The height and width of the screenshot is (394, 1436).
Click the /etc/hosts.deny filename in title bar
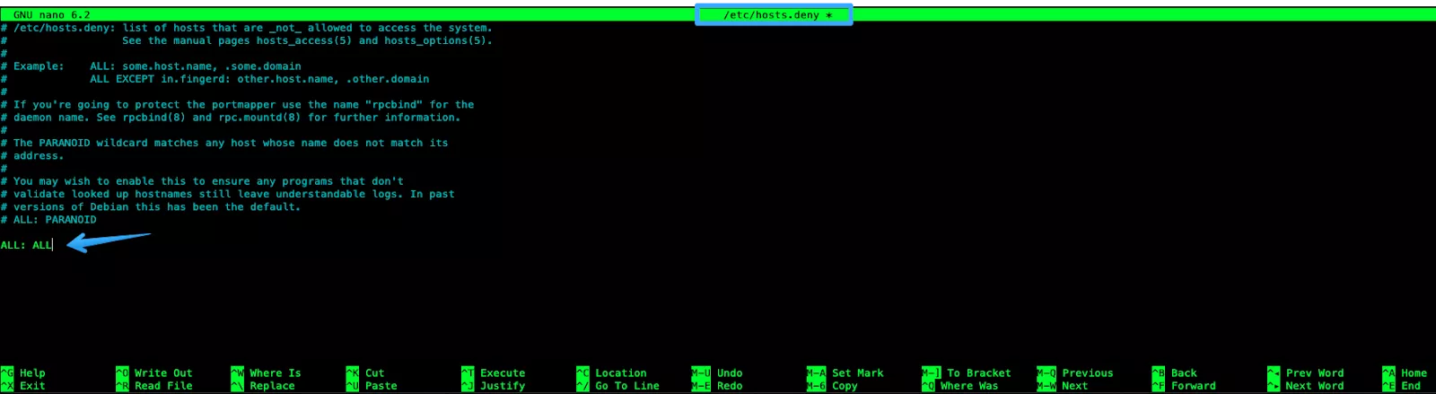click(772, 15)
